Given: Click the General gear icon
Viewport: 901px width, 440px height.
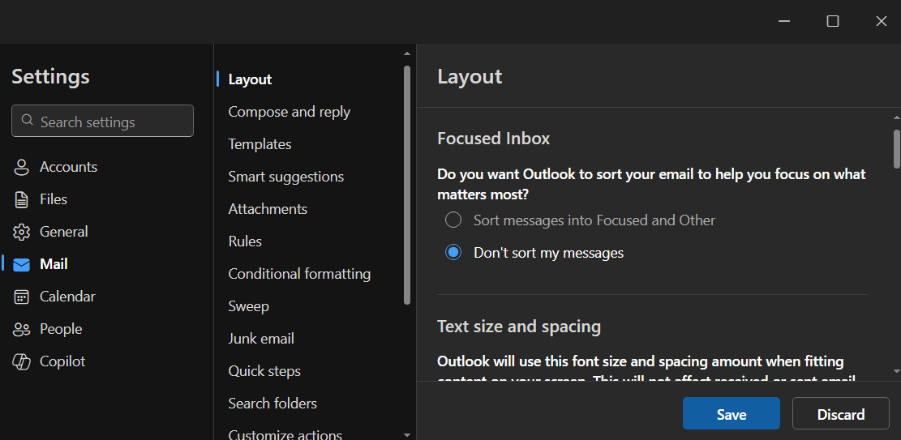Looking at the screenshot, I should 21,232.
